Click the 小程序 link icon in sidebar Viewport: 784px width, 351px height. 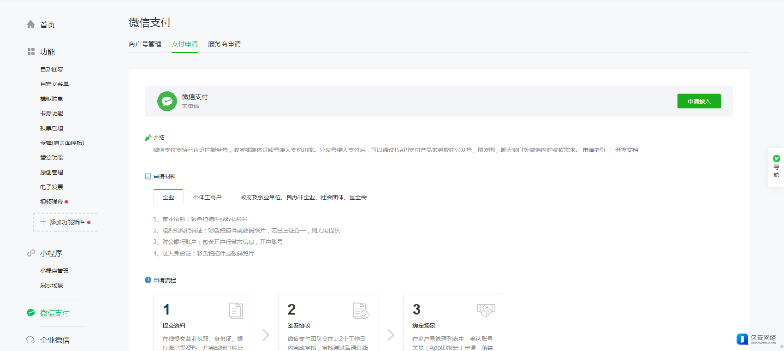(x=31, y=253)
